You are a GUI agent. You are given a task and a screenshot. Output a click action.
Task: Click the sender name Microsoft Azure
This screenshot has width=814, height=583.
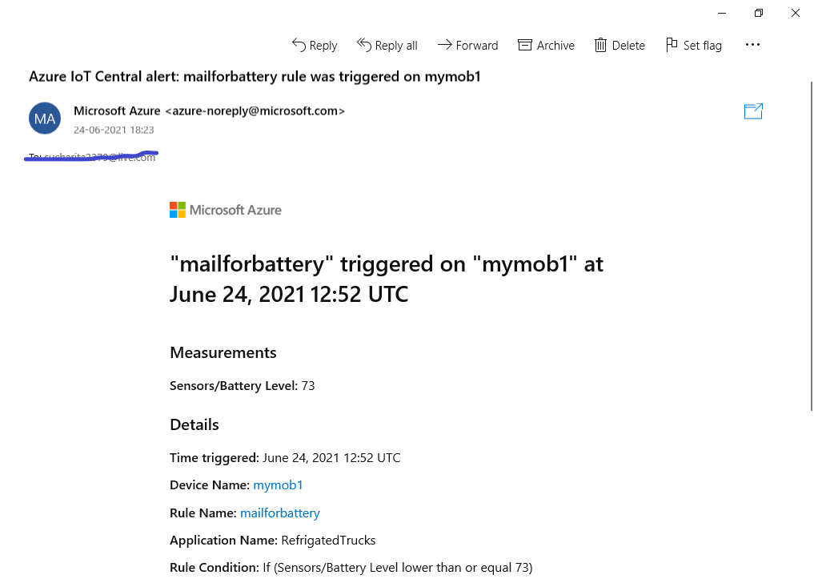pos(117,111)
